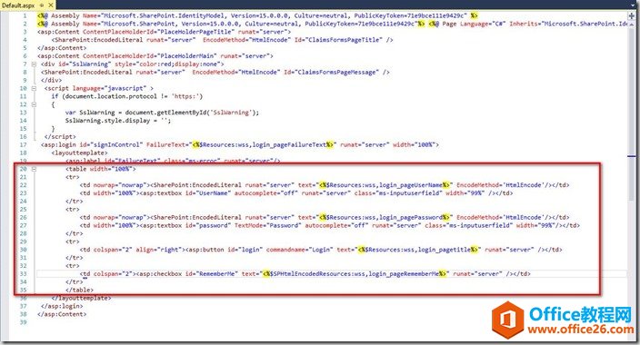Viewport: 640px width, 345px height.
Task: Select the Default.aspx editor tab
Action: click(18, 5)
